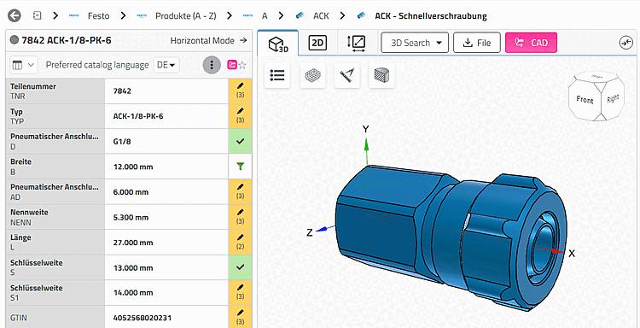Select the 27.000 mm Länge value
This screenshot has width=640, height=328.
pos(166,243)
